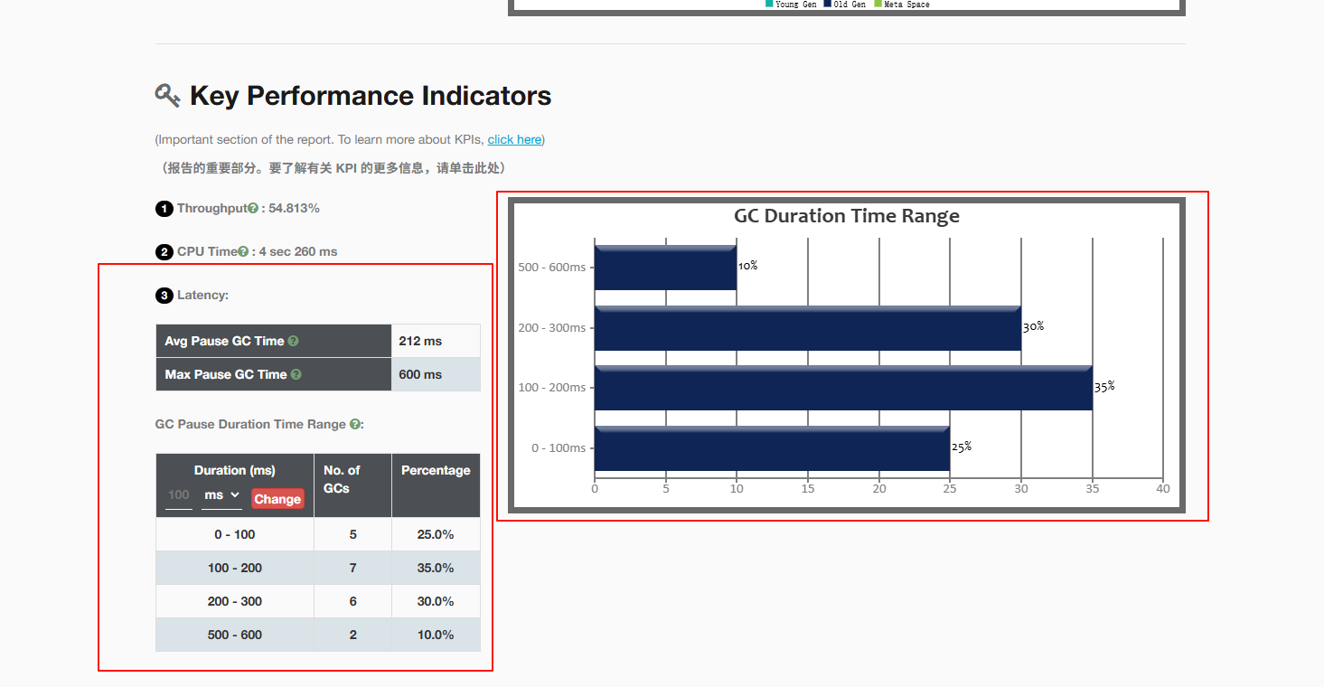Image resolution: width=1324 pixels, height=687 pixels.
Task: Click the help icon next to Throughput
Action: coord(253,209)
